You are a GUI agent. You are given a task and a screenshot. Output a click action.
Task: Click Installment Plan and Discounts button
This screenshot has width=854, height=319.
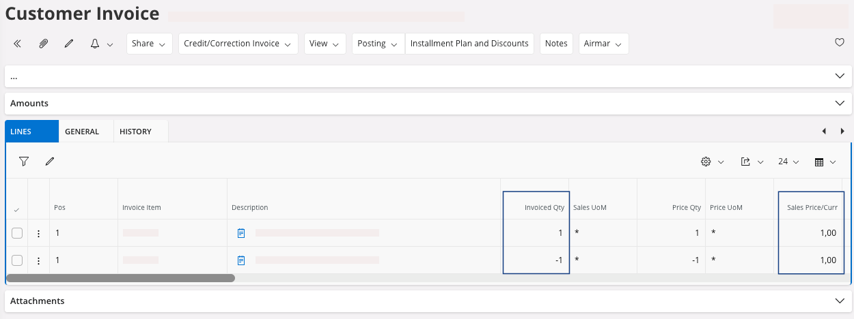point(469,44)
